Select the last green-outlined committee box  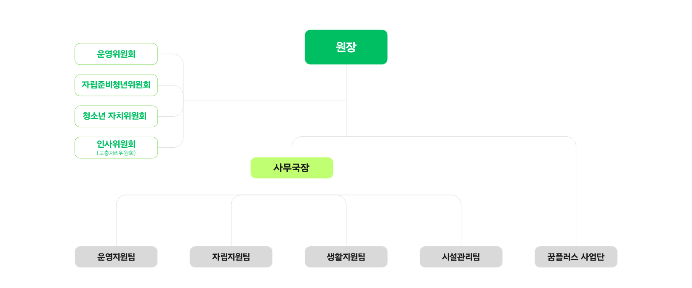pyautogui.click(x=116, y=147)
